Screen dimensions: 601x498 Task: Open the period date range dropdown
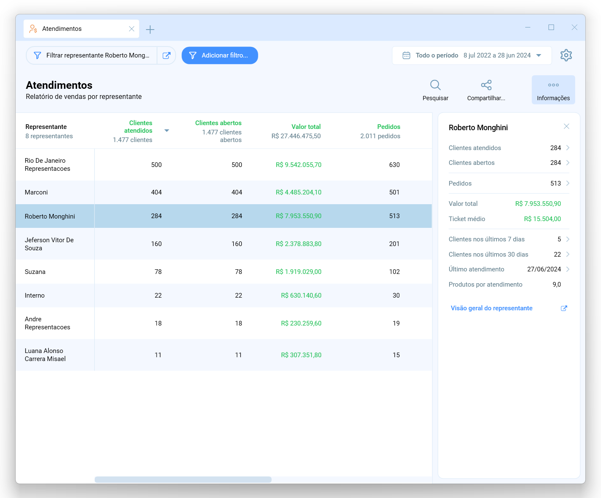pyautogui.click(x=472, y=55)
